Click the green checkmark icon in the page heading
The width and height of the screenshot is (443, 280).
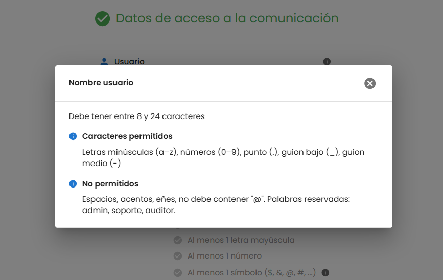(x=102, y=19)
